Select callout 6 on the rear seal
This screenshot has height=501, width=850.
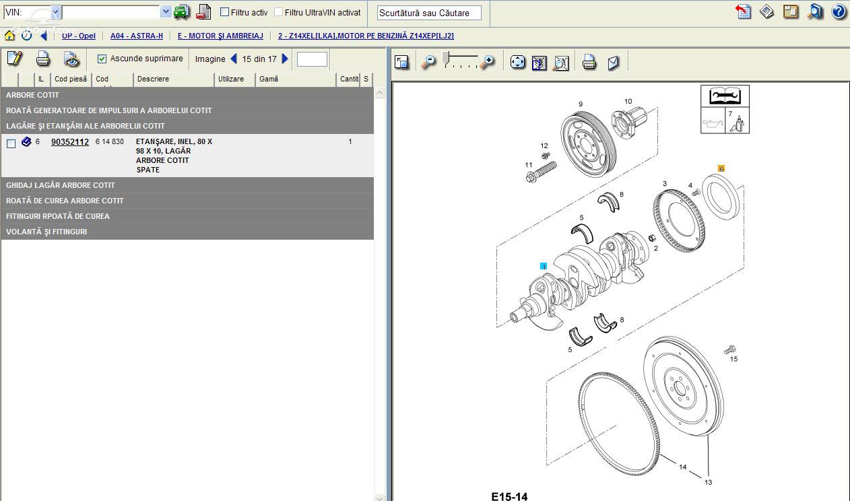(721, 168)
